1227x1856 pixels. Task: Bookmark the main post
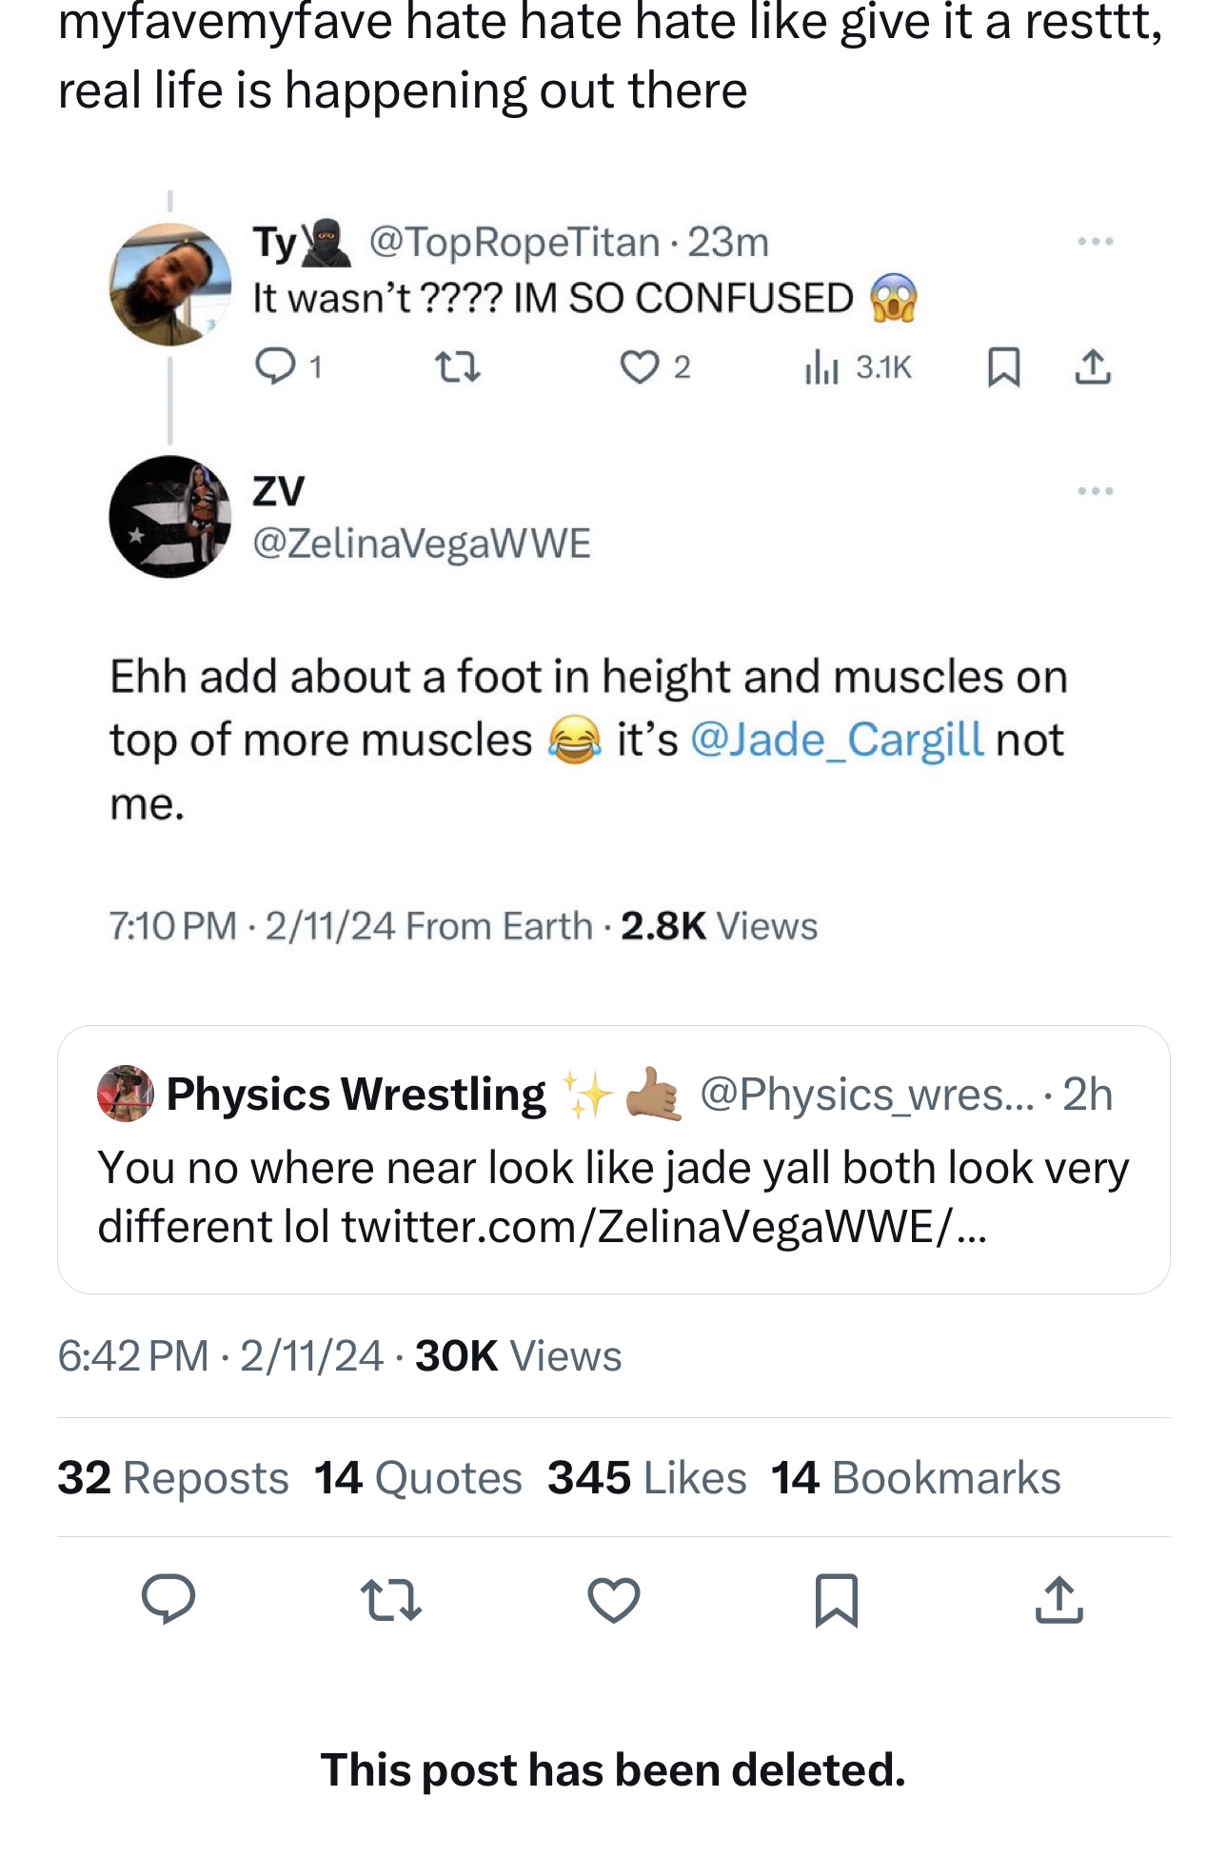click(x=837, y=1598)
